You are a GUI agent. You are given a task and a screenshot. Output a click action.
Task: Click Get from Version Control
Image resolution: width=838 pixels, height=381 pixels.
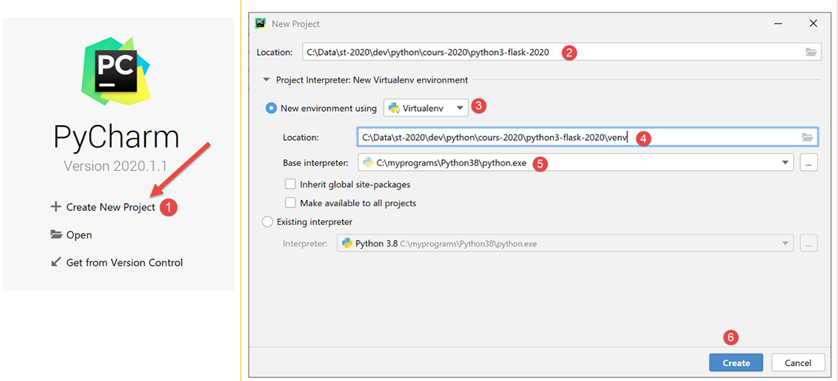pos(124,262)
